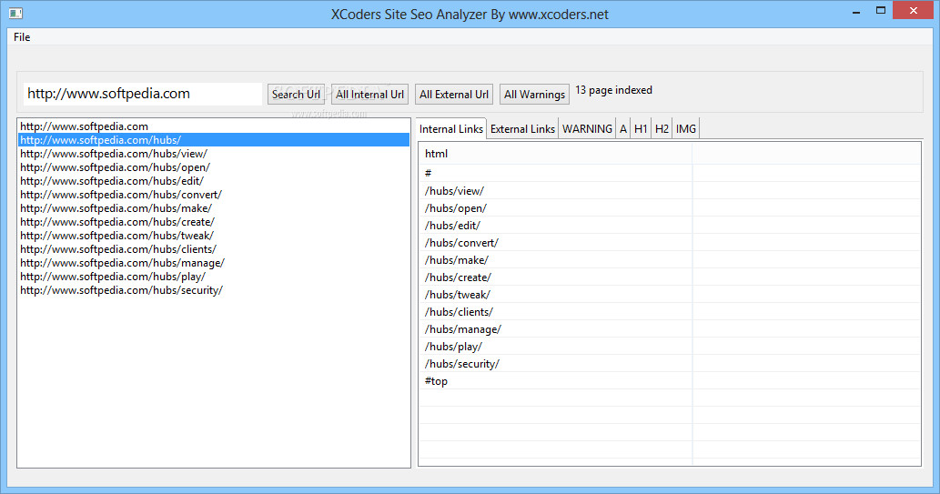This screenshot has width=940, height=494.
Task: Select the /hubs/create/ table row
Action: pyautogui.click(x=669, y=277)
